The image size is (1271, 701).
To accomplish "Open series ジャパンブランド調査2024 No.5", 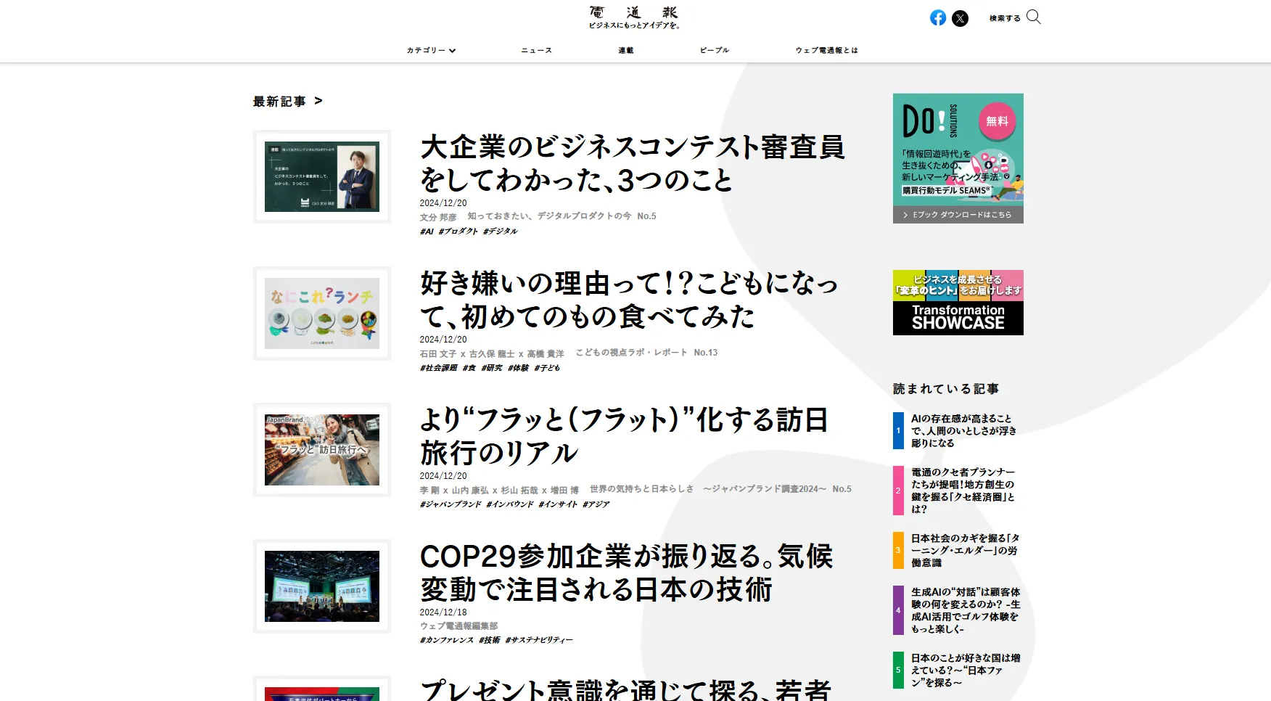I will point(721,489).
